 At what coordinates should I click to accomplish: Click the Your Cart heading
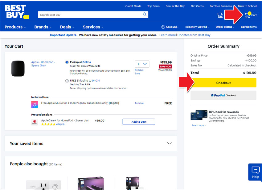(x=14, y=46)
